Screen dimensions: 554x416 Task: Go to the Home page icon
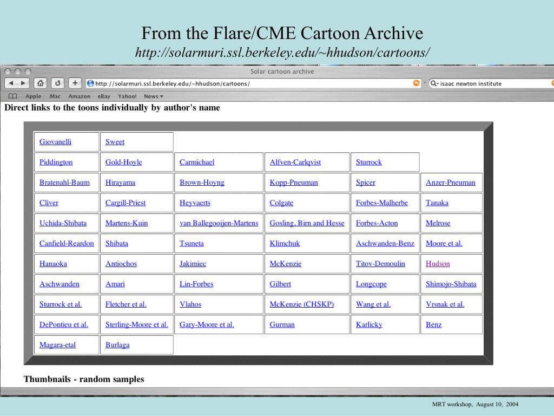(40, 83)
